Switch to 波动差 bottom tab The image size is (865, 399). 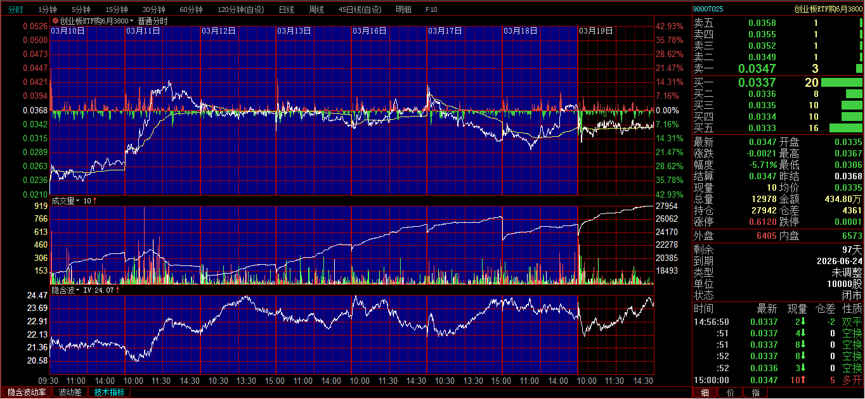coord(70,392)
